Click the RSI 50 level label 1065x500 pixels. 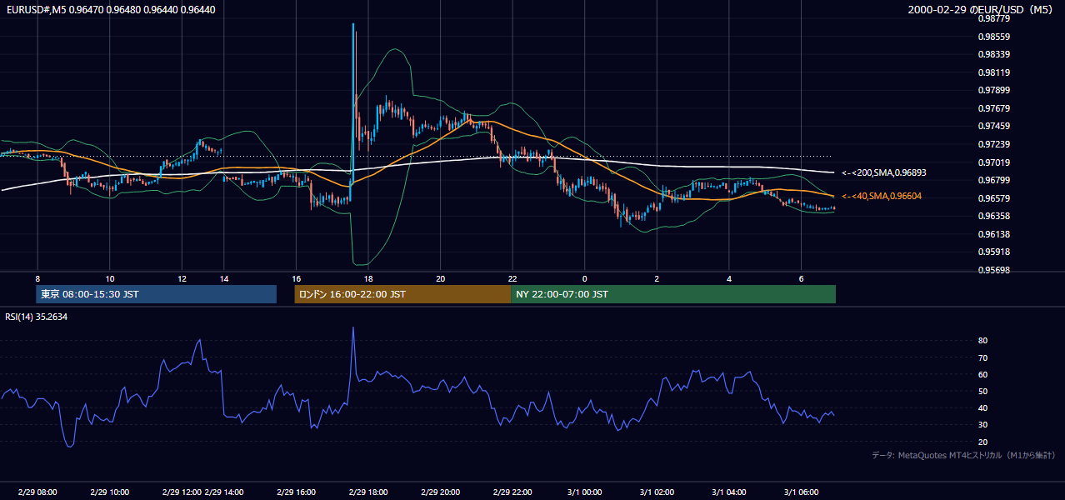click(x=982, y=391)
